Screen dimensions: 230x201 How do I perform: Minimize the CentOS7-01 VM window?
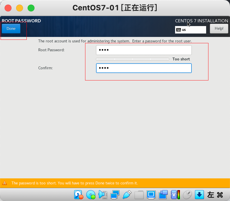coord(20,8)
